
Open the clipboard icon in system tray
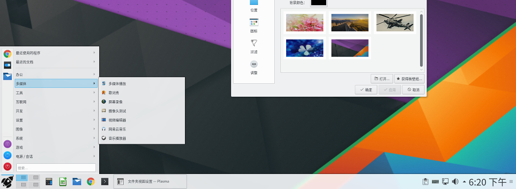click(x=425, y=181)
